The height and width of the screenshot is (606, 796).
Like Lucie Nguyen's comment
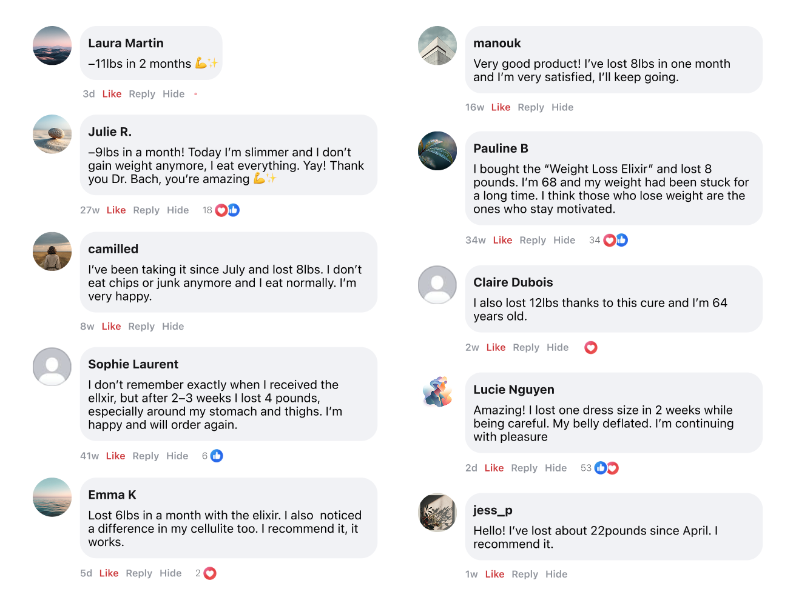pos(494,468)
